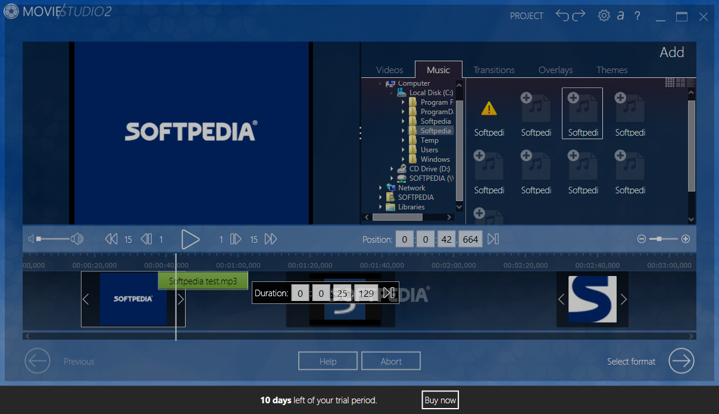The image size is (719, 414).
Task: Click the Previous label
Action: [79, 361]
